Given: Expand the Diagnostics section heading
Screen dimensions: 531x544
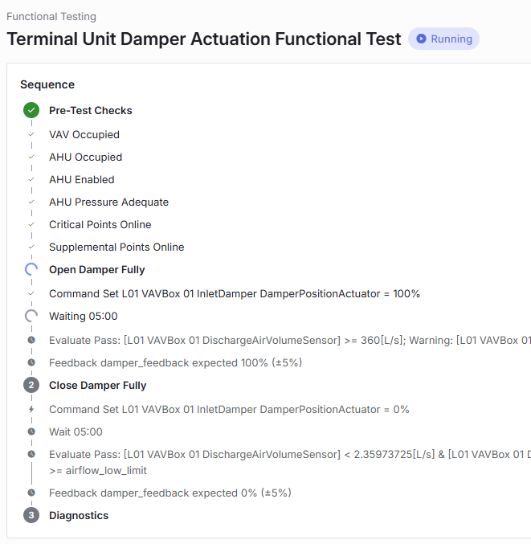Looking at the screenshot, I should point(79,515).
